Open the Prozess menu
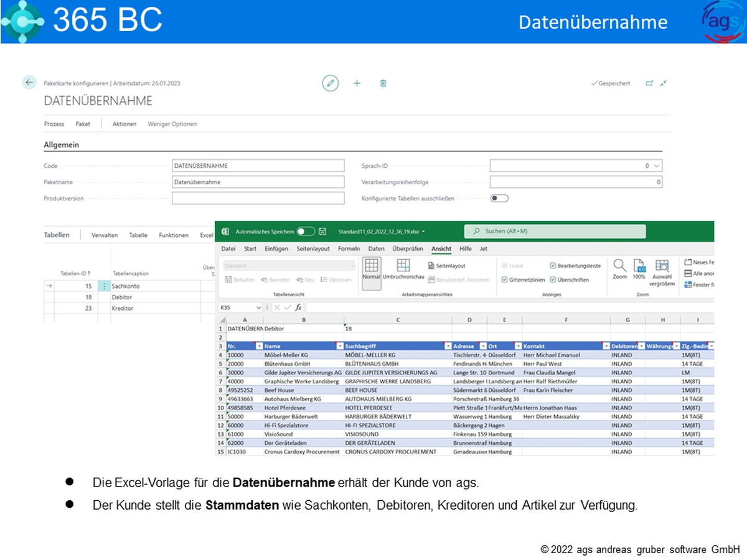 pos(54,124)
